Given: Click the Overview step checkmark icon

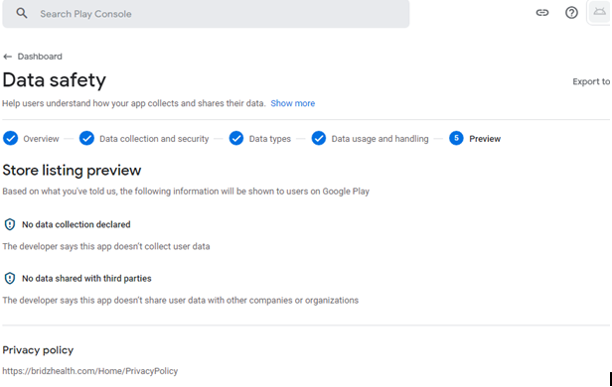Looking at the screenshot, I should pos(11,138).
